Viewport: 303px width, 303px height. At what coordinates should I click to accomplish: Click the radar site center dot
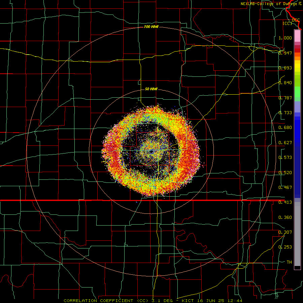point(151,152)
